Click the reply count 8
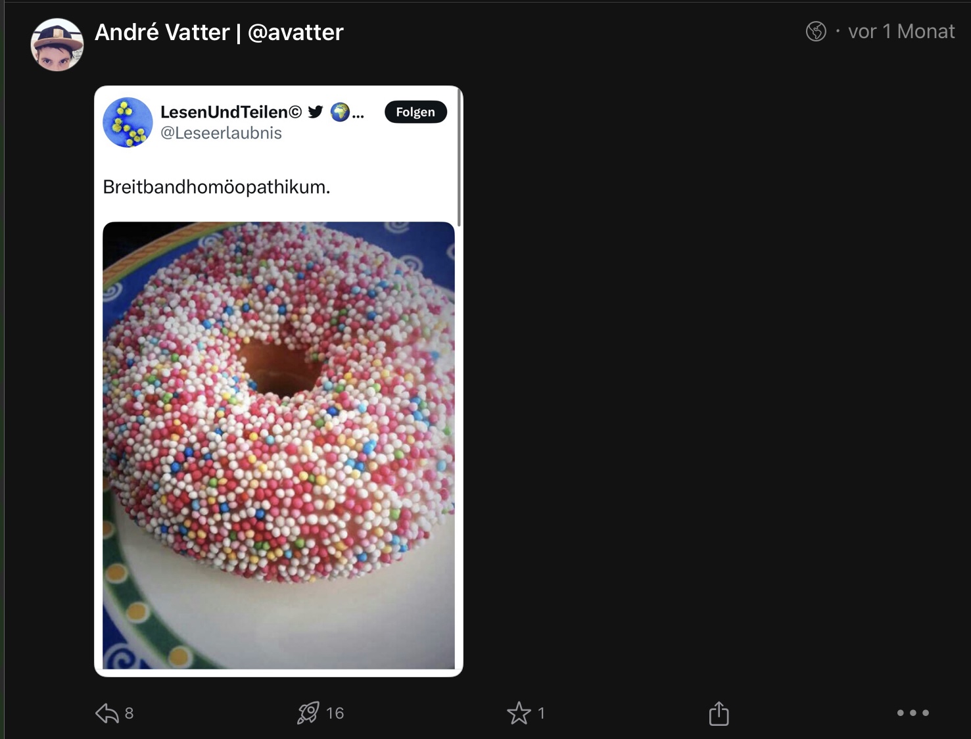The width and height of the screenshot is (971, 739). [x=129, y=713]
